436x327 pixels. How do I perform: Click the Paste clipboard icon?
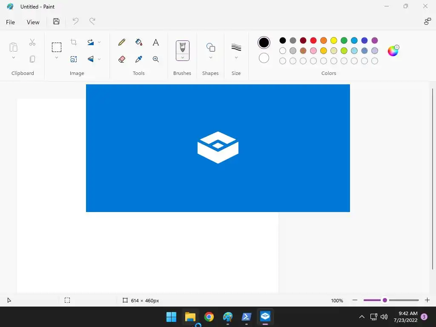[13, 47]
